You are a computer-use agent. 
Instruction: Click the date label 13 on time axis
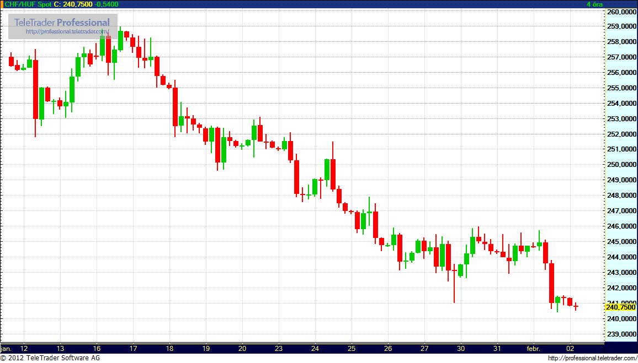pos(60,349)
